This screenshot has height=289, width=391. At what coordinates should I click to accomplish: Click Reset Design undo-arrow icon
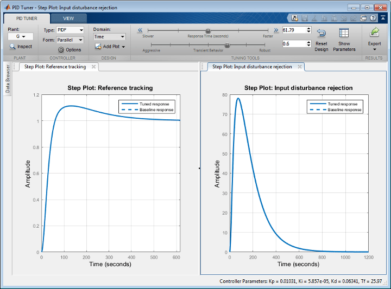click(321, 33)
